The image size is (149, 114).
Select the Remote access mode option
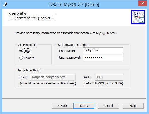click(21, 58)
